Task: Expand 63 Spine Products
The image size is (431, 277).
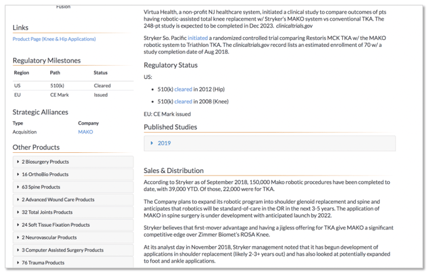Action: [x=73, y=187]
